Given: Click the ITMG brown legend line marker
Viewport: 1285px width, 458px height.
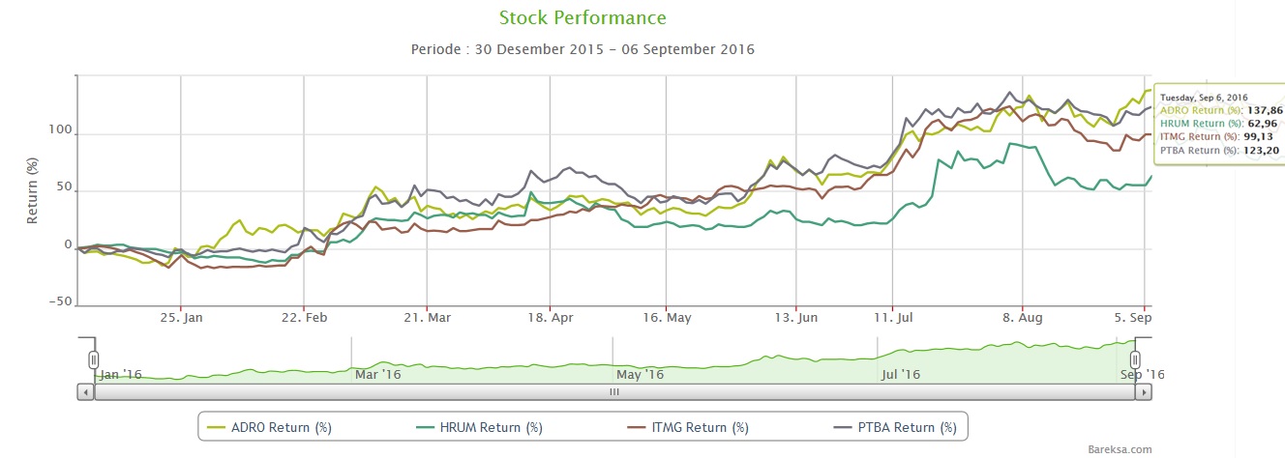Looking at the screenshot, I should point(638,427).
